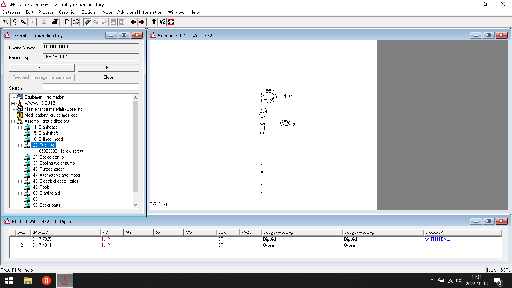Click the Search input field
The image size is (512, 288).
91,88
